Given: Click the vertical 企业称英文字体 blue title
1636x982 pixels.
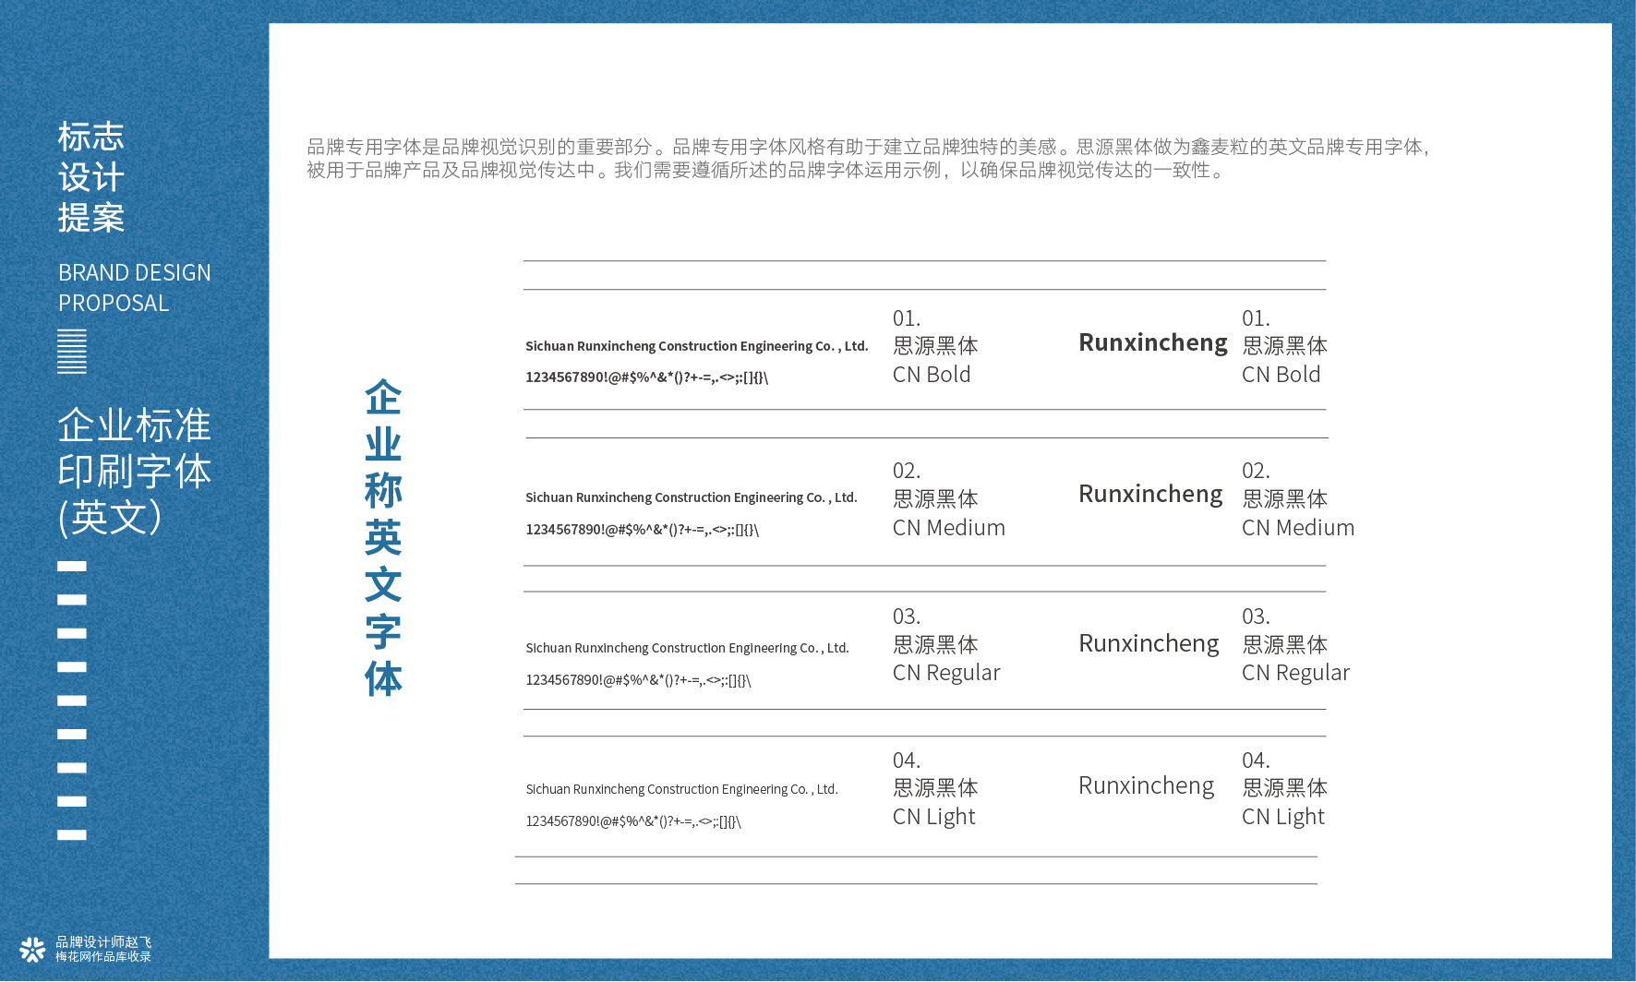Looking at the screenshot, I should coord(383,538).
